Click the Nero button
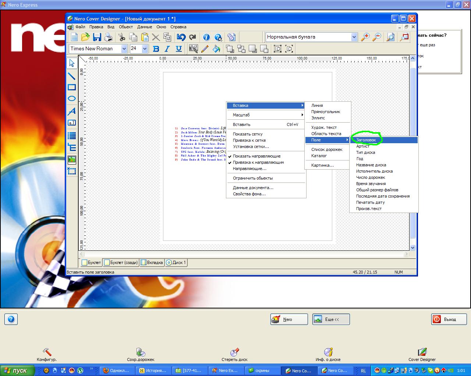471x376 pixels. [289, 319]
